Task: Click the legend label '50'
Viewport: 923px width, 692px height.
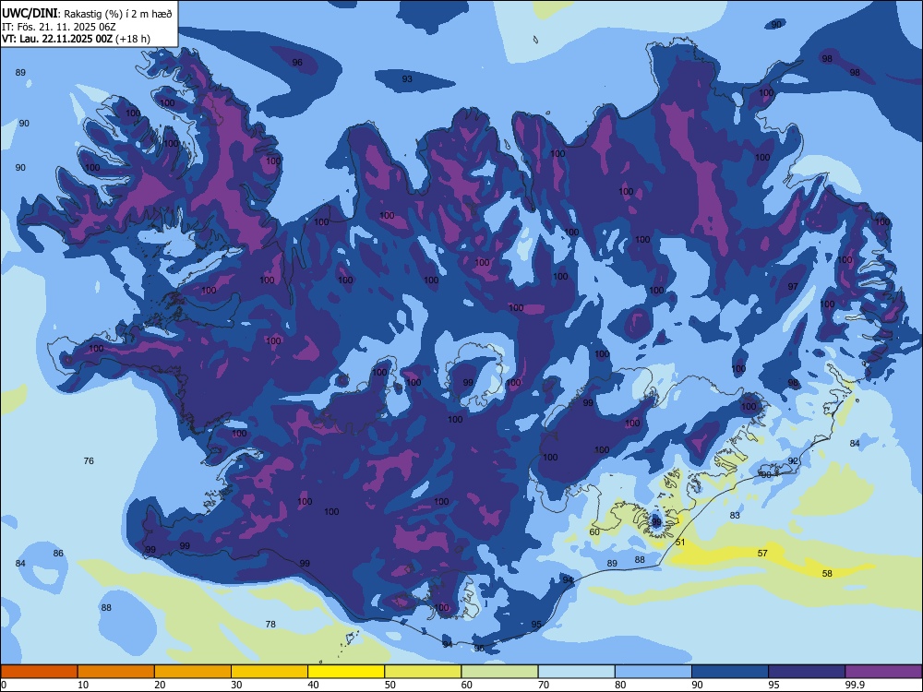Action: [x=390, y=685]
